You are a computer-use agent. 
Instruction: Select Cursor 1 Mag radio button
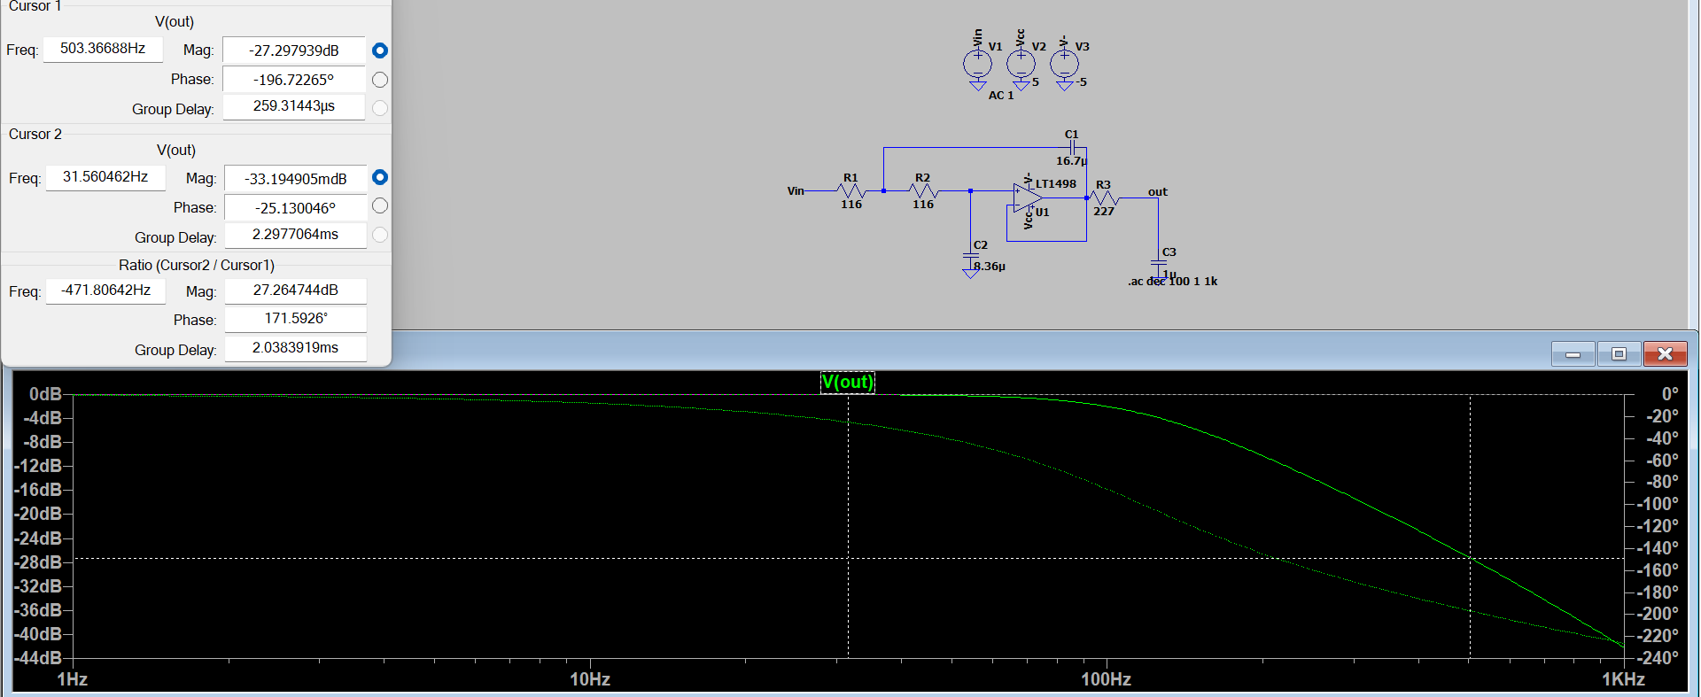(380, 50)
